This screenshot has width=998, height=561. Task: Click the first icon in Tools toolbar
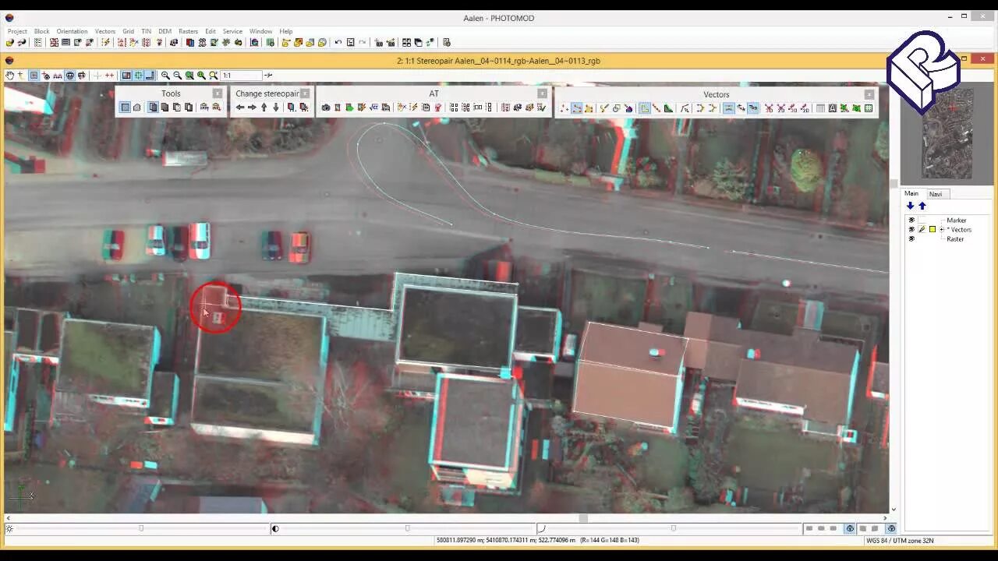pos(125,108)
